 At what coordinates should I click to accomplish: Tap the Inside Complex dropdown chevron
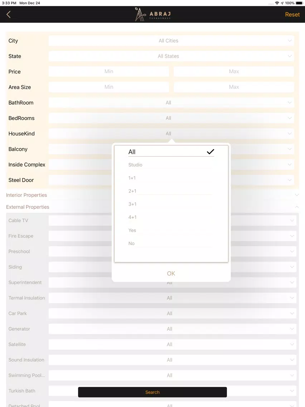pyautogui.click(x=290, y=164)
